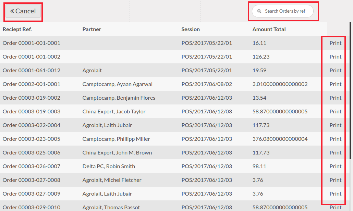Click the Cancel button
This screenshot has height=211, width=353.
point(23,11)
